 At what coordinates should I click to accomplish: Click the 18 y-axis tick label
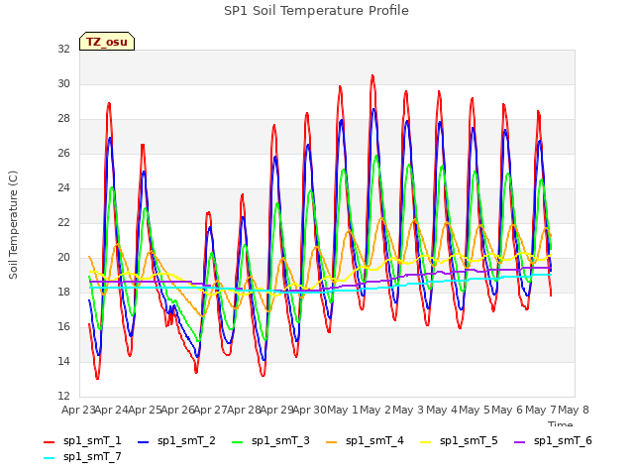[63, 292]
